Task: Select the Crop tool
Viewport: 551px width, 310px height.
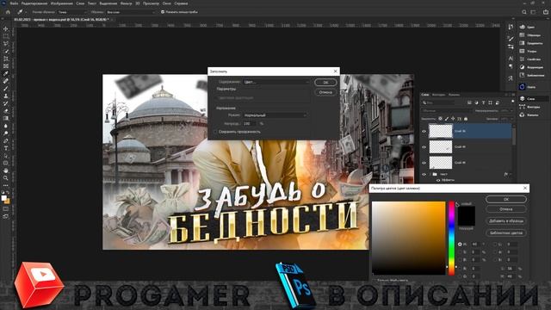Action: pyautogui.click(x=6, y=59)
